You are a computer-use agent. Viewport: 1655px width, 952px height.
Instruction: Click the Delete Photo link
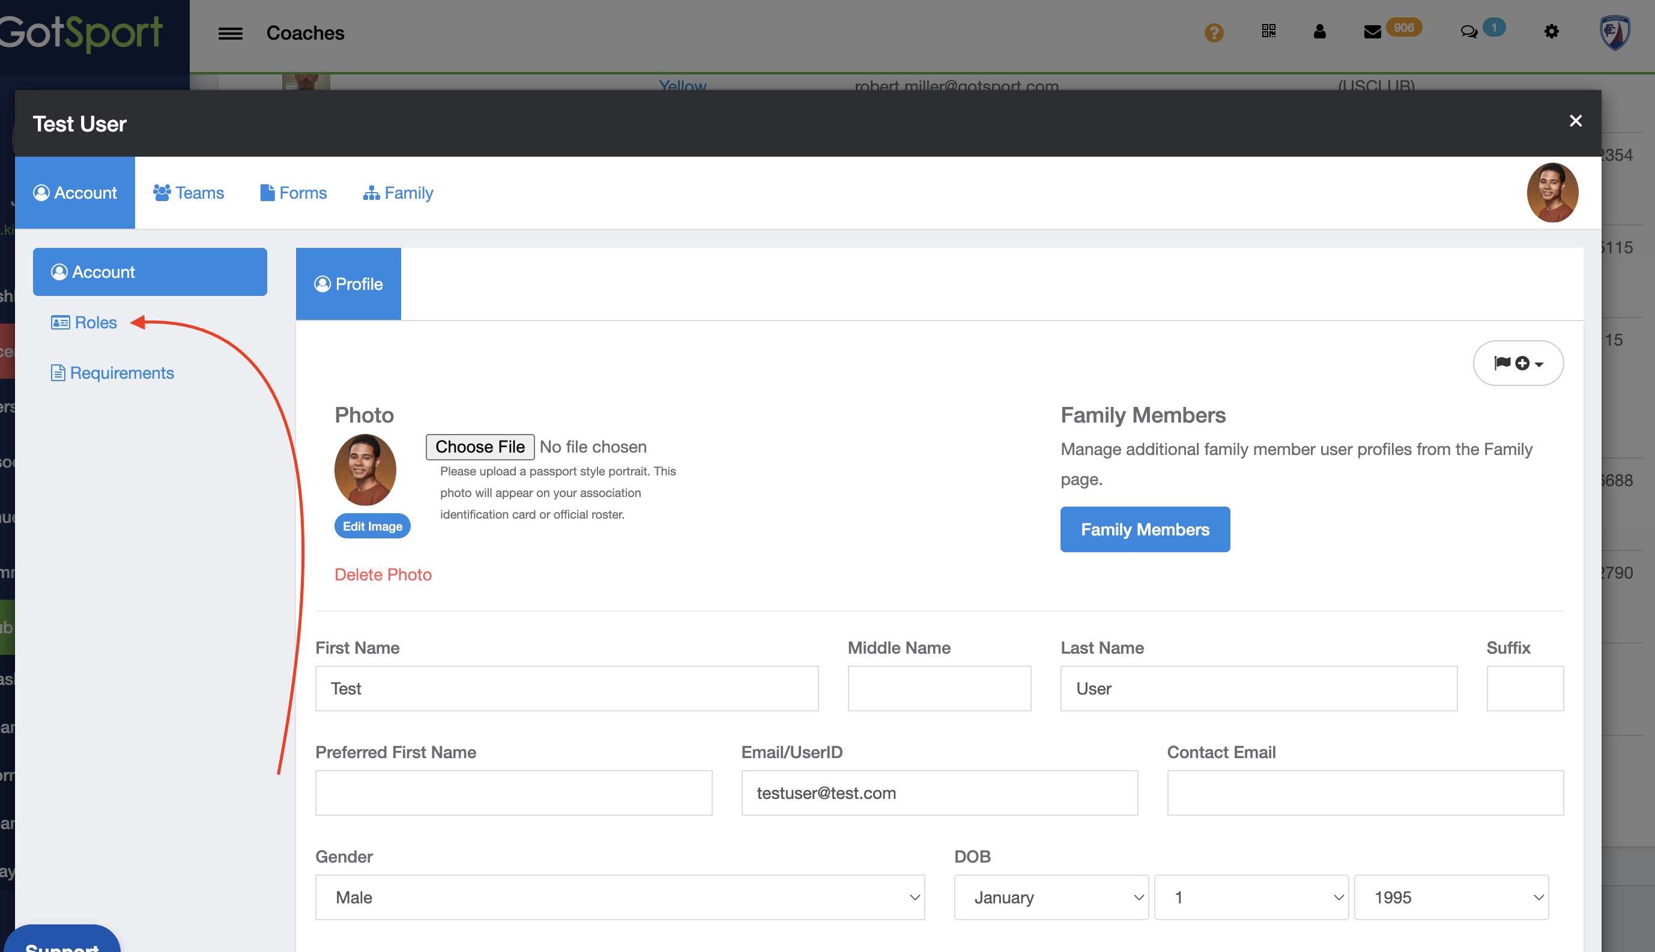pos(383,574)
